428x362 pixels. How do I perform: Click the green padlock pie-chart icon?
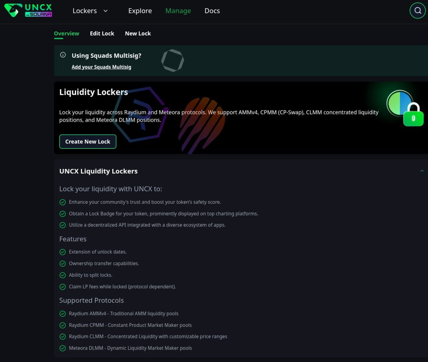[405, 108]
